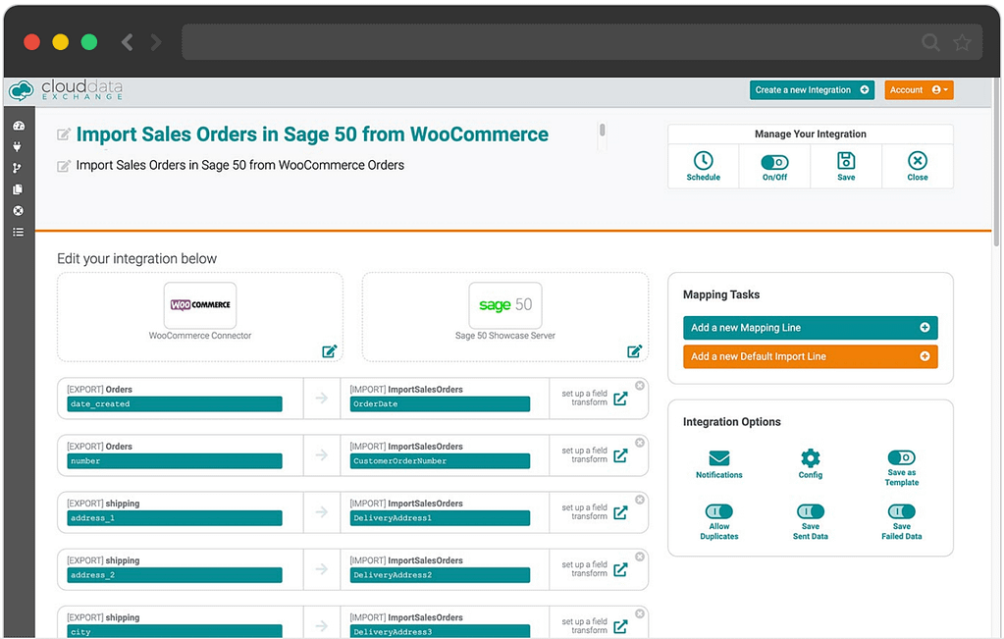Click the integration title text

[312, 134]
